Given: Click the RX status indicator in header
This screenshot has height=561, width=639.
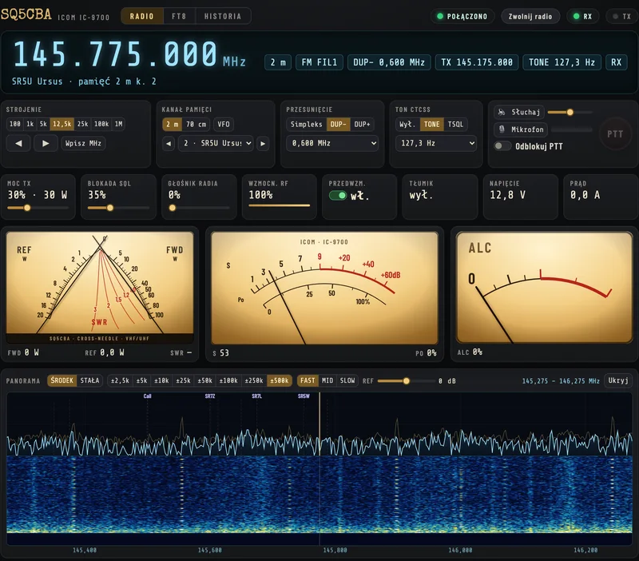Looking at the screenshot, I should [583, 16].
